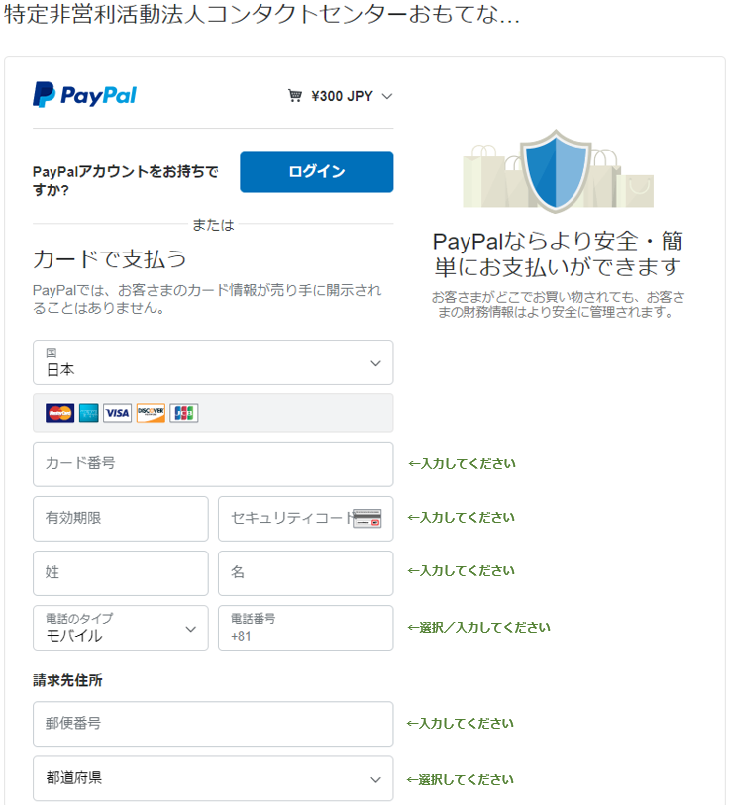Click the Discover card icon
Image resolution: width=729 pixels, height=805 pixels.
click(151, 413)
